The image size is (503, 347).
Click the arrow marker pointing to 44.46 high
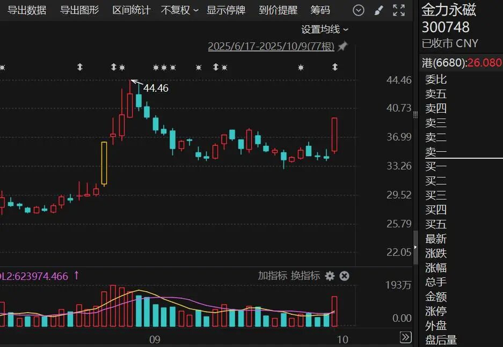click(135, 82)
